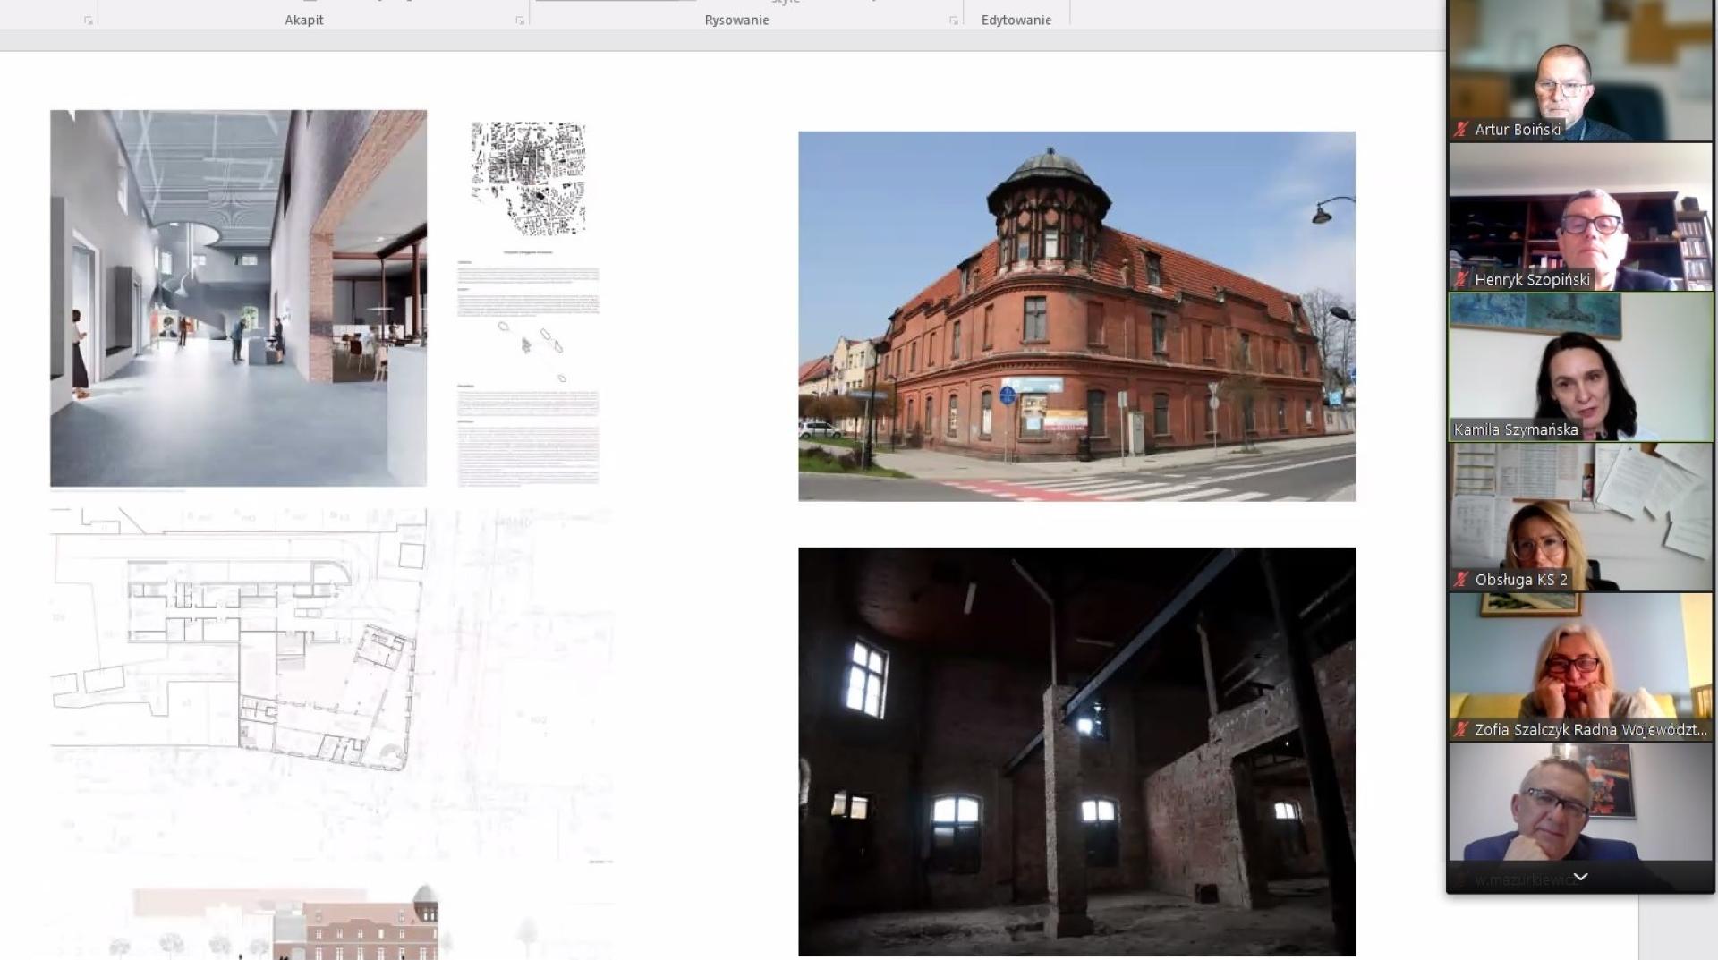Select Artur Boiński's video tile
Viewport: 1718px width, 960px height.
pos(1580,70)
